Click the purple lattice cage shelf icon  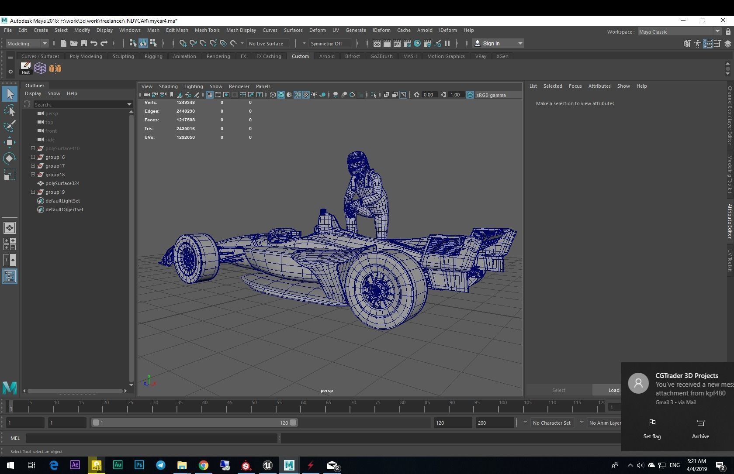[x=40, y=68]
